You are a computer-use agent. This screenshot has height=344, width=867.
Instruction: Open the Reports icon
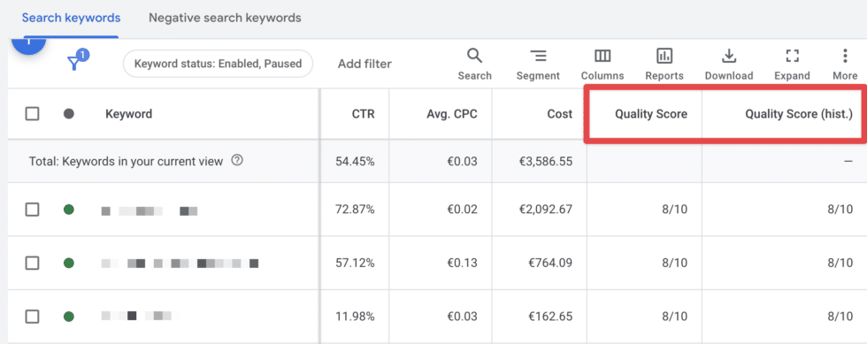[x=664, y=56]
